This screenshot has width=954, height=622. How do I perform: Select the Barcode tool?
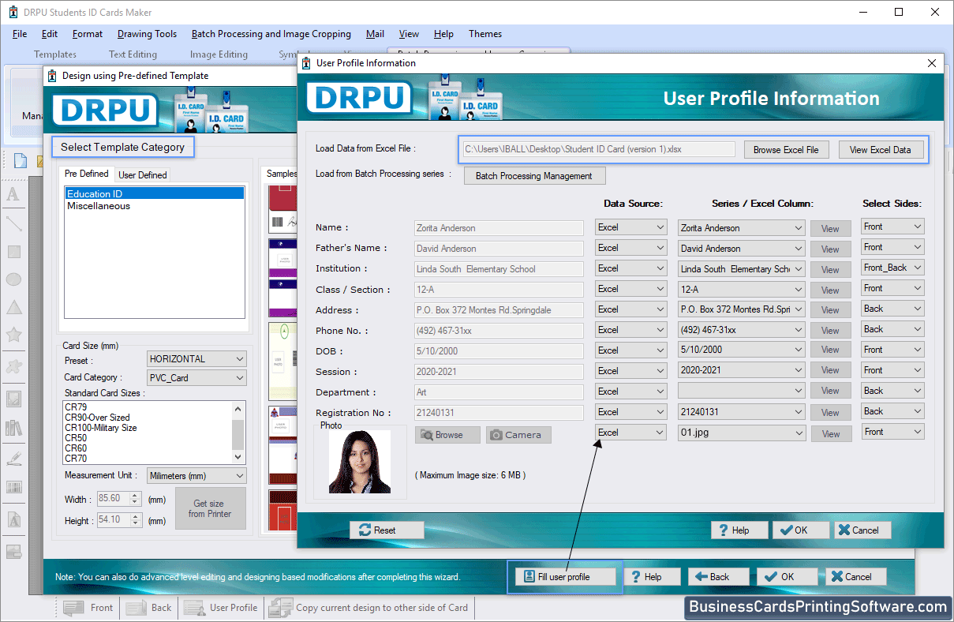[13, 487]
